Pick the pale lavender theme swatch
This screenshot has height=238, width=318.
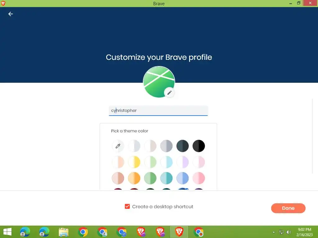(183, 162)
